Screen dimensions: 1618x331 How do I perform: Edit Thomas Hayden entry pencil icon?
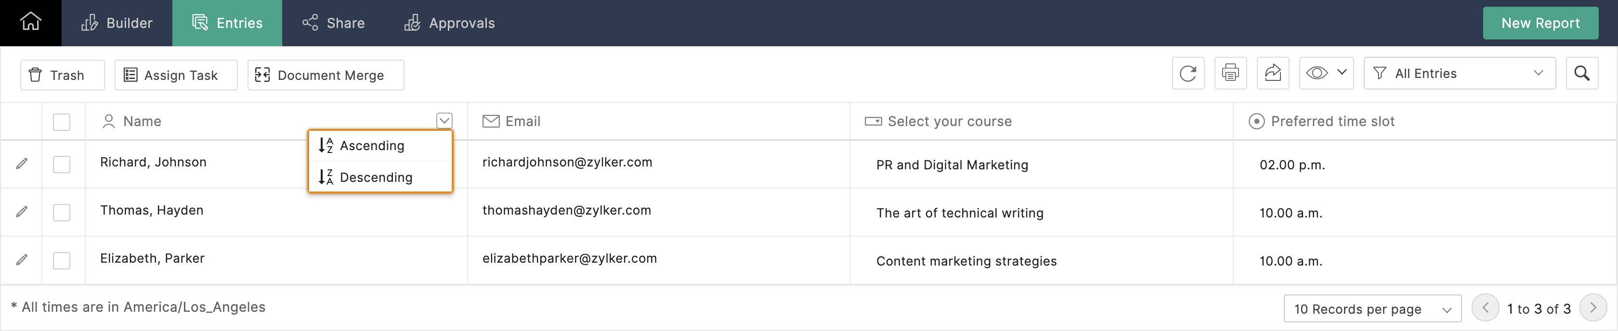coord(22,212)
